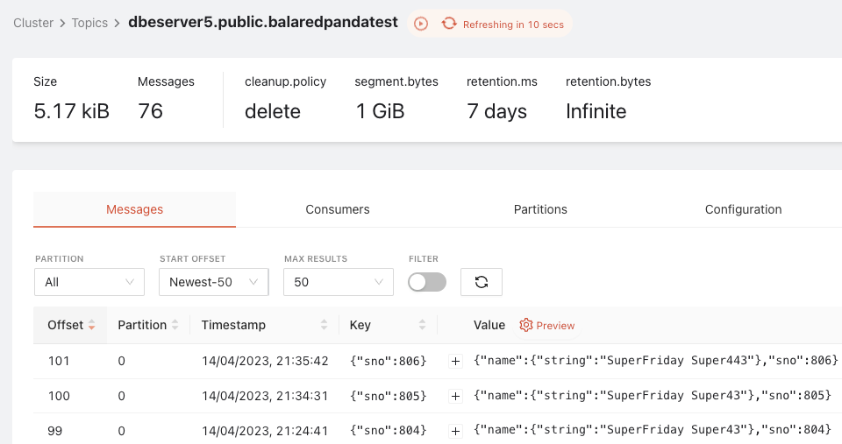842x444 pixels.
Task: Switch to the Consumers tab
Action: (337, 209)
